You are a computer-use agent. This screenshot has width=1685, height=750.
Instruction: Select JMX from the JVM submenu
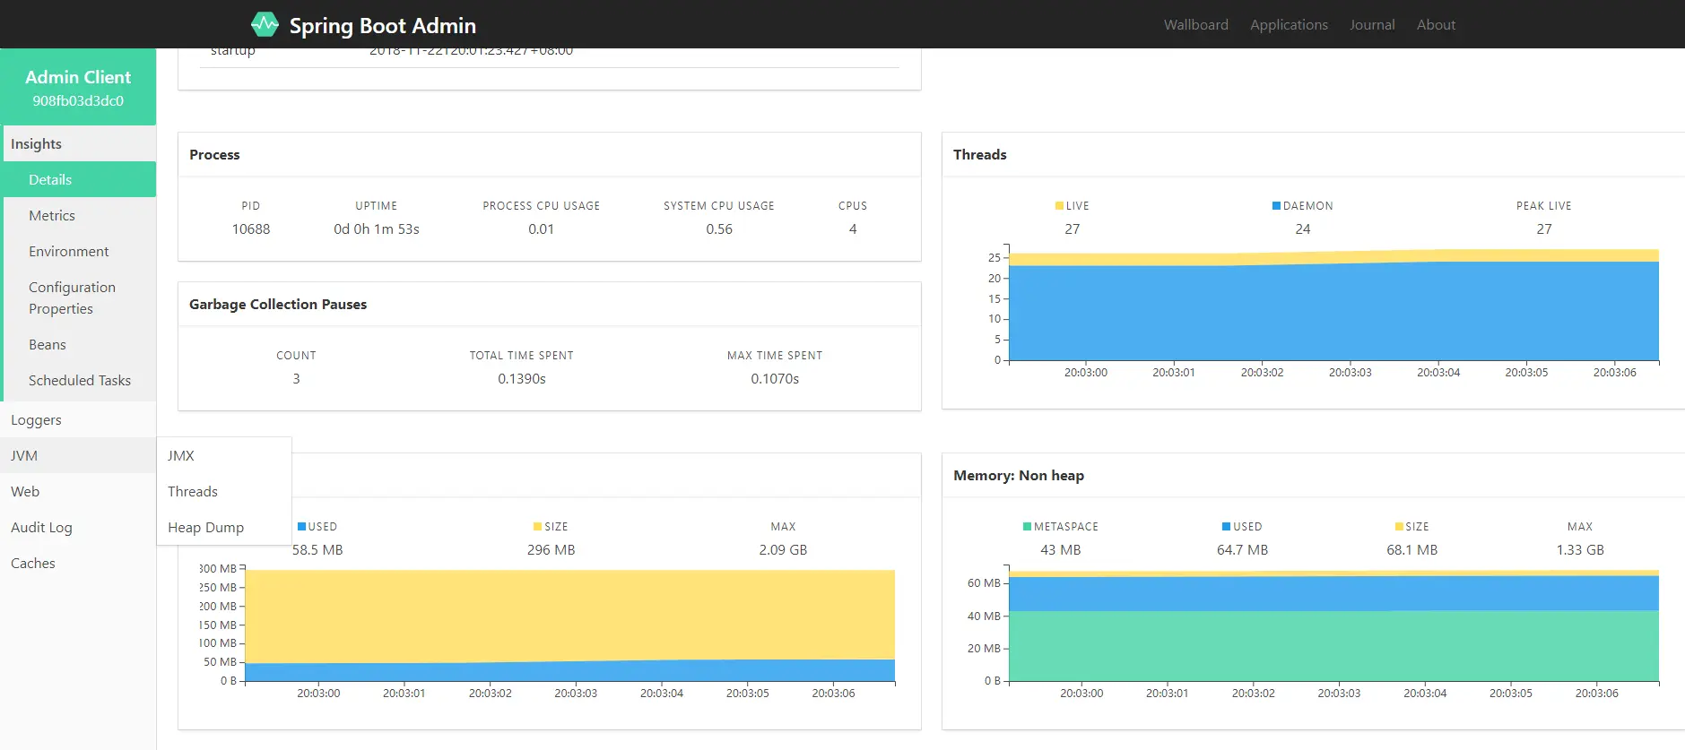tap(224, 455)
